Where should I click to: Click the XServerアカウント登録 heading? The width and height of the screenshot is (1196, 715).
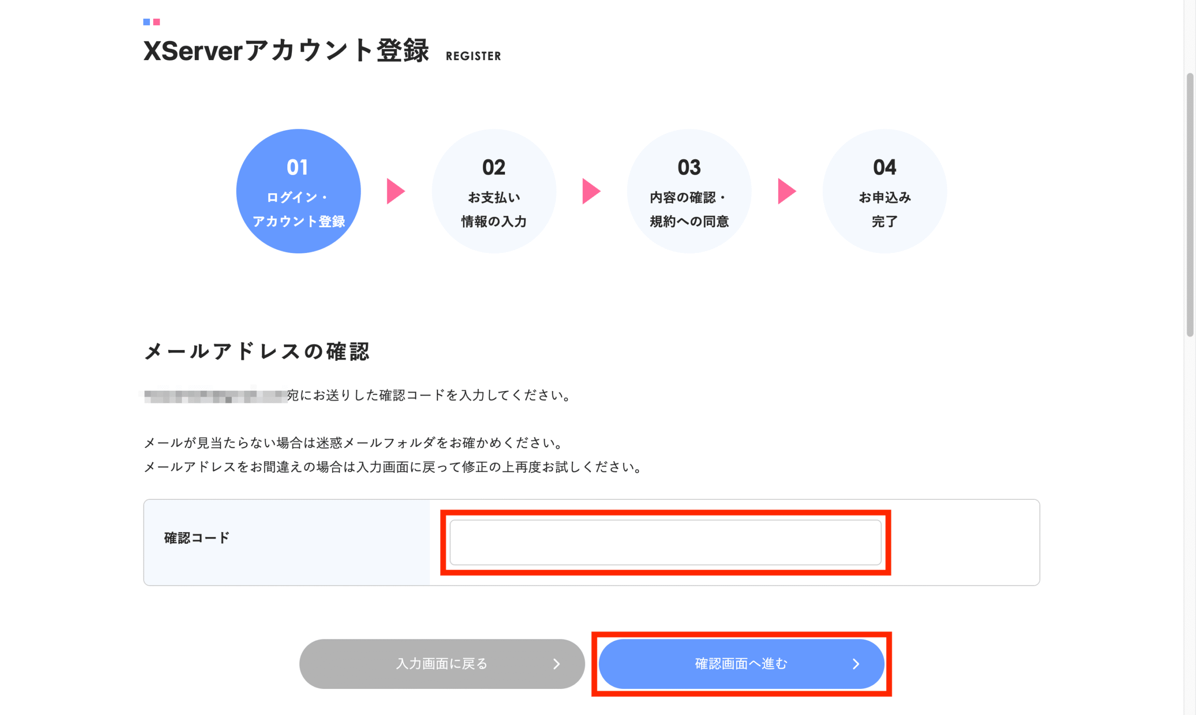point(286,50)
